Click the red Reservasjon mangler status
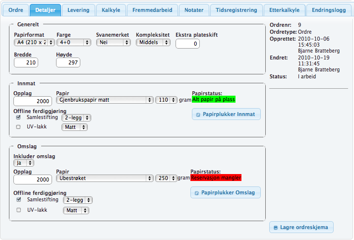The width and height of the screenshot is (354, 240). tap(216, 178)
